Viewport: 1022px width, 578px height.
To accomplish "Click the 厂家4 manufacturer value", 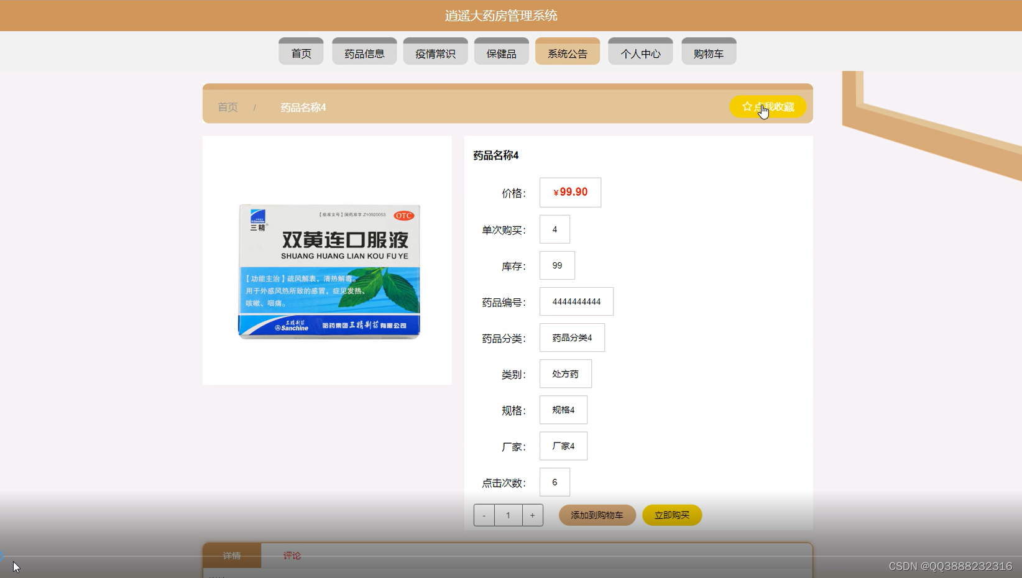I will pyautogui.click(x=563, y=446).
